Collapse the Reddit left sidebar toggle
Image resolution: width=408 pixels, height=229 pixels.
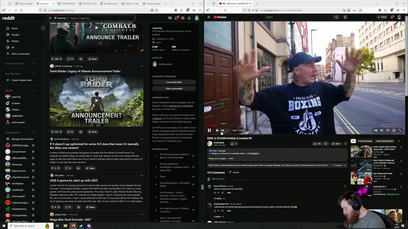(x=43, y=28)
